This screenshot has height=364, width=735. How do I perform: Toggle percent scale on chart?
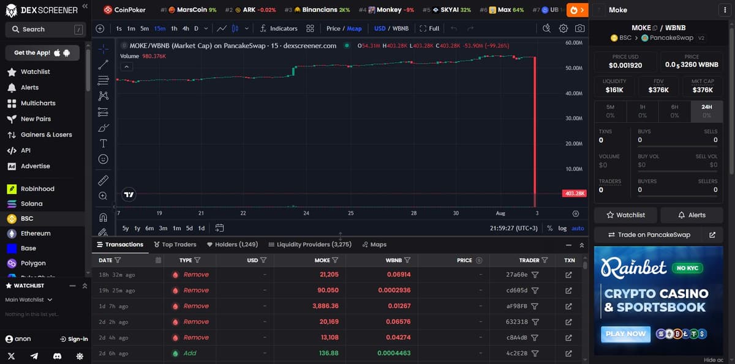(x=549, y=228)
